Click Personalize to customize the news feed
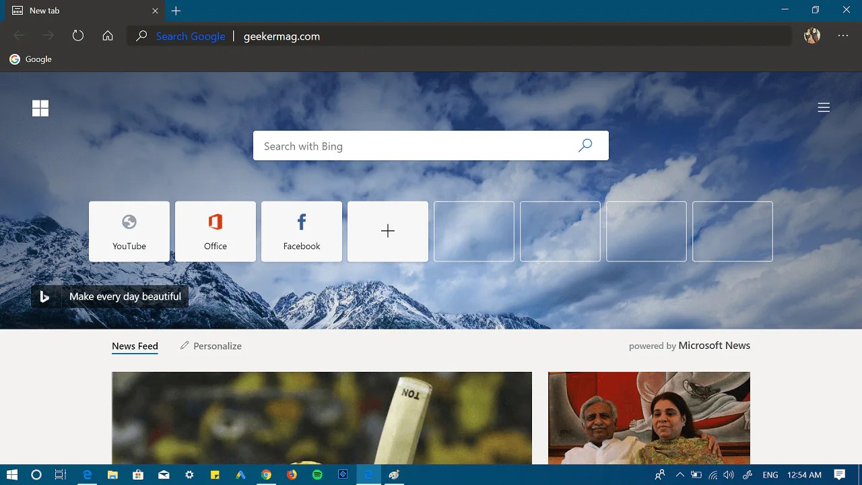This screenshot has width=862, height=485. tap(217, 346)
